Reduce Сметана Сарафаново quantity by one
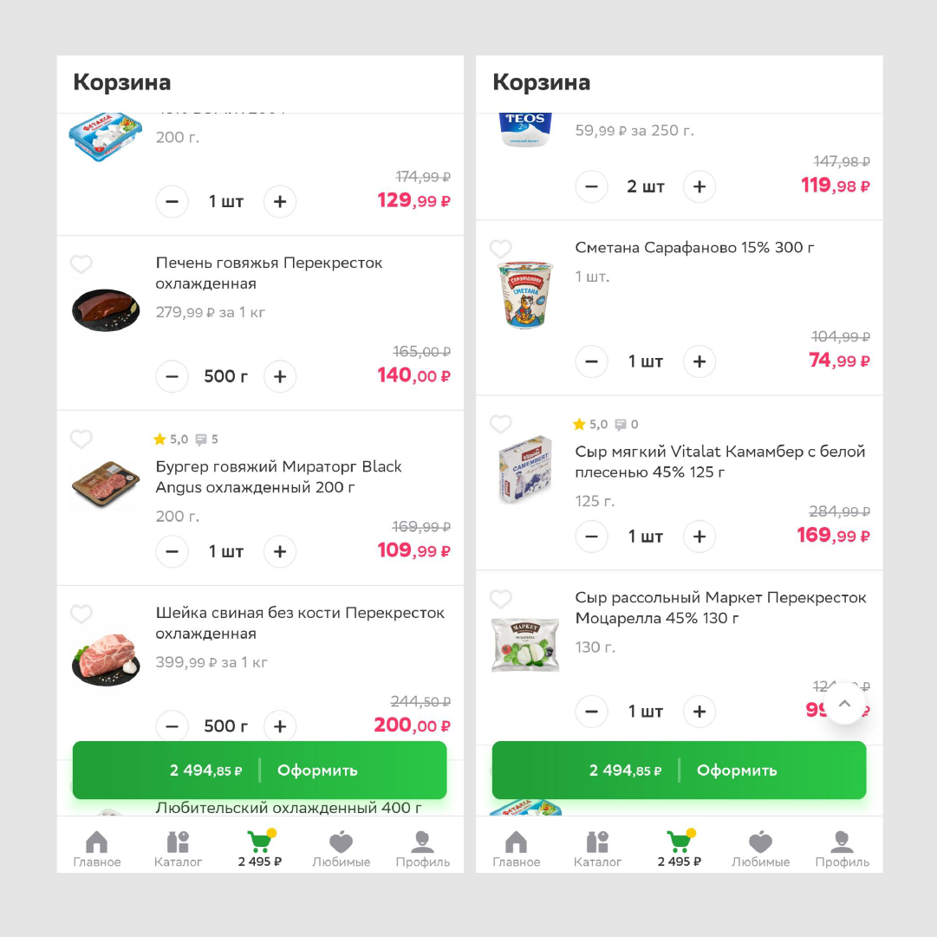This screenshot has width=937, height=937. (592, 361)
